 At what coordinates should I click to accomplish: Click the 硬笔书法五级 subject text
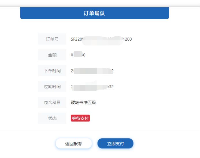coord(83,102)
